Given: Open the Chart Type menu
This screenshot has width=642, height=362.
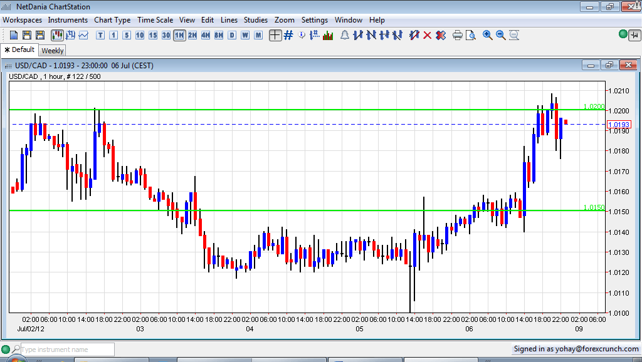Looking at the screenshot, I should tap(112, 20).
